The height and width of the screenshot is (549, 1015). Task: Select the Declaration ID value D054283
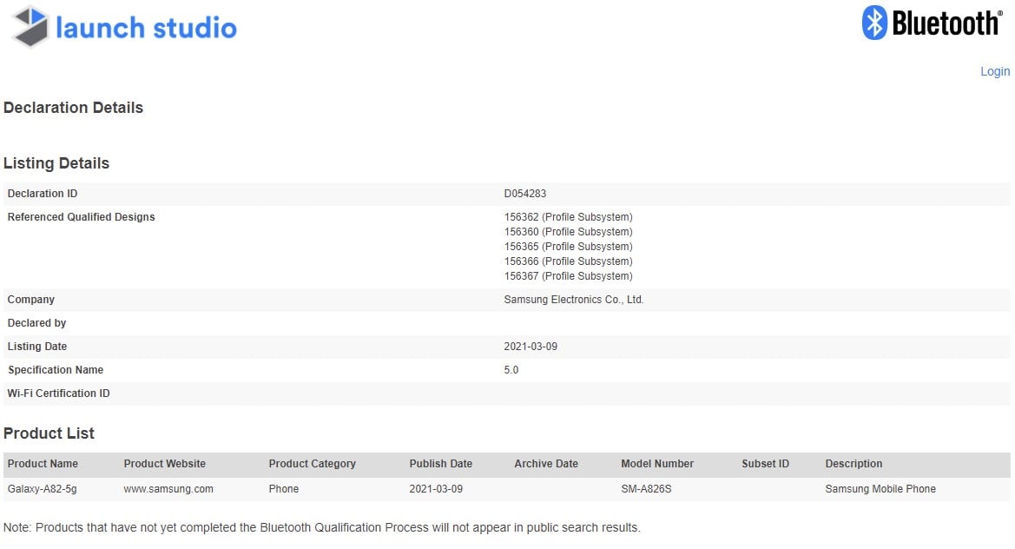tap(524, 194)
